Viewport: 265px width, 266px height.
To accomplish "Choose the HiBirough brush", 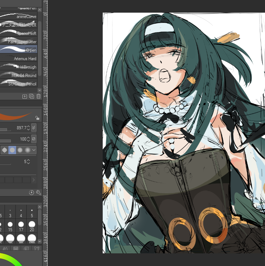I will 19,66.
